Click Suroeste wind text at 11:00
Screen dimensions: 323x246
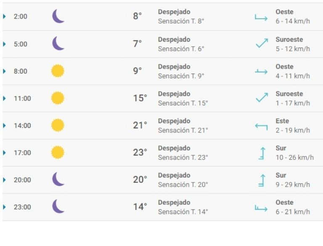pos(289,94)
